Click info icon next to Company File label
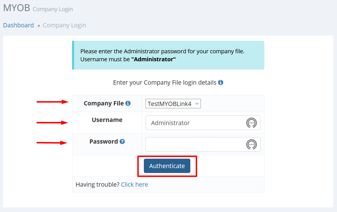This screenshot has width=337, height=212. [128, 103]
